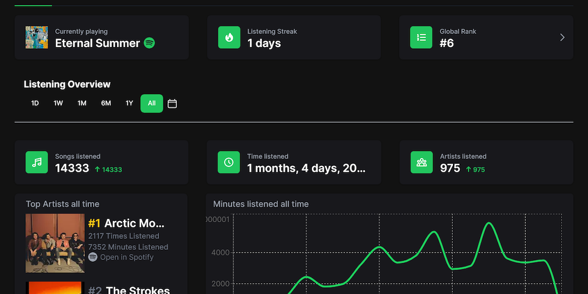The width and height of the screenshot is (588, 294).
Task: Click the music note Songs listened icon
Action: pyautogui.click(x=37, y=162)
